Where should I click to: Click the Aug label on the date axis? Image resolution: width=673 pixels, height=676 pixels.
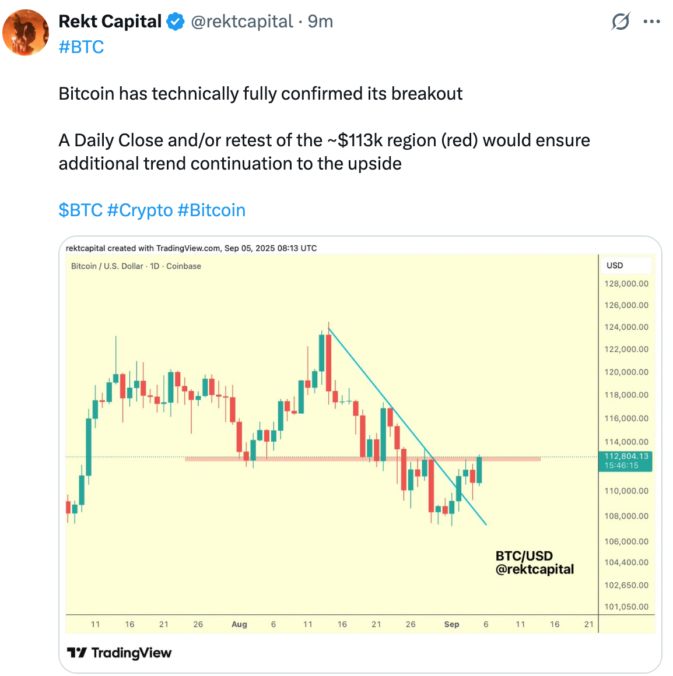pyautogui.click(x=239, y=624)
